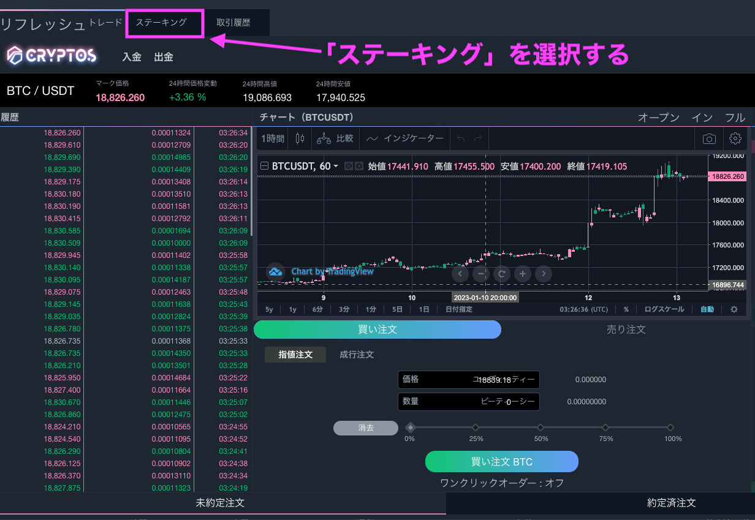Toggle log scale (ログスケール) on chart
Viewport: 755px width, 520px height.
pos(664,309)
